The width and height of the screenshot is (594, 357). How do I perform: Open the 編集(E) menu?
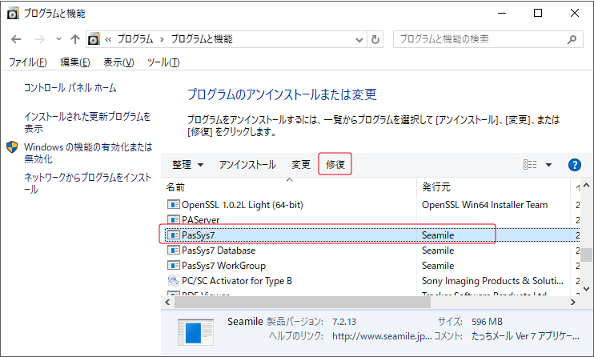75,62
